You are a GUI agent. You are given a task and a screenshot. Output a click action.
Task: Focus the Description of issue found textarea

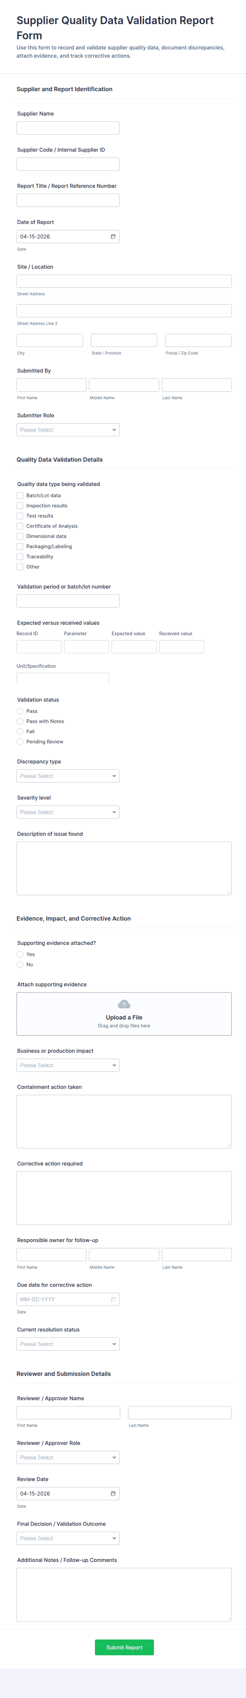pos(124,868)
